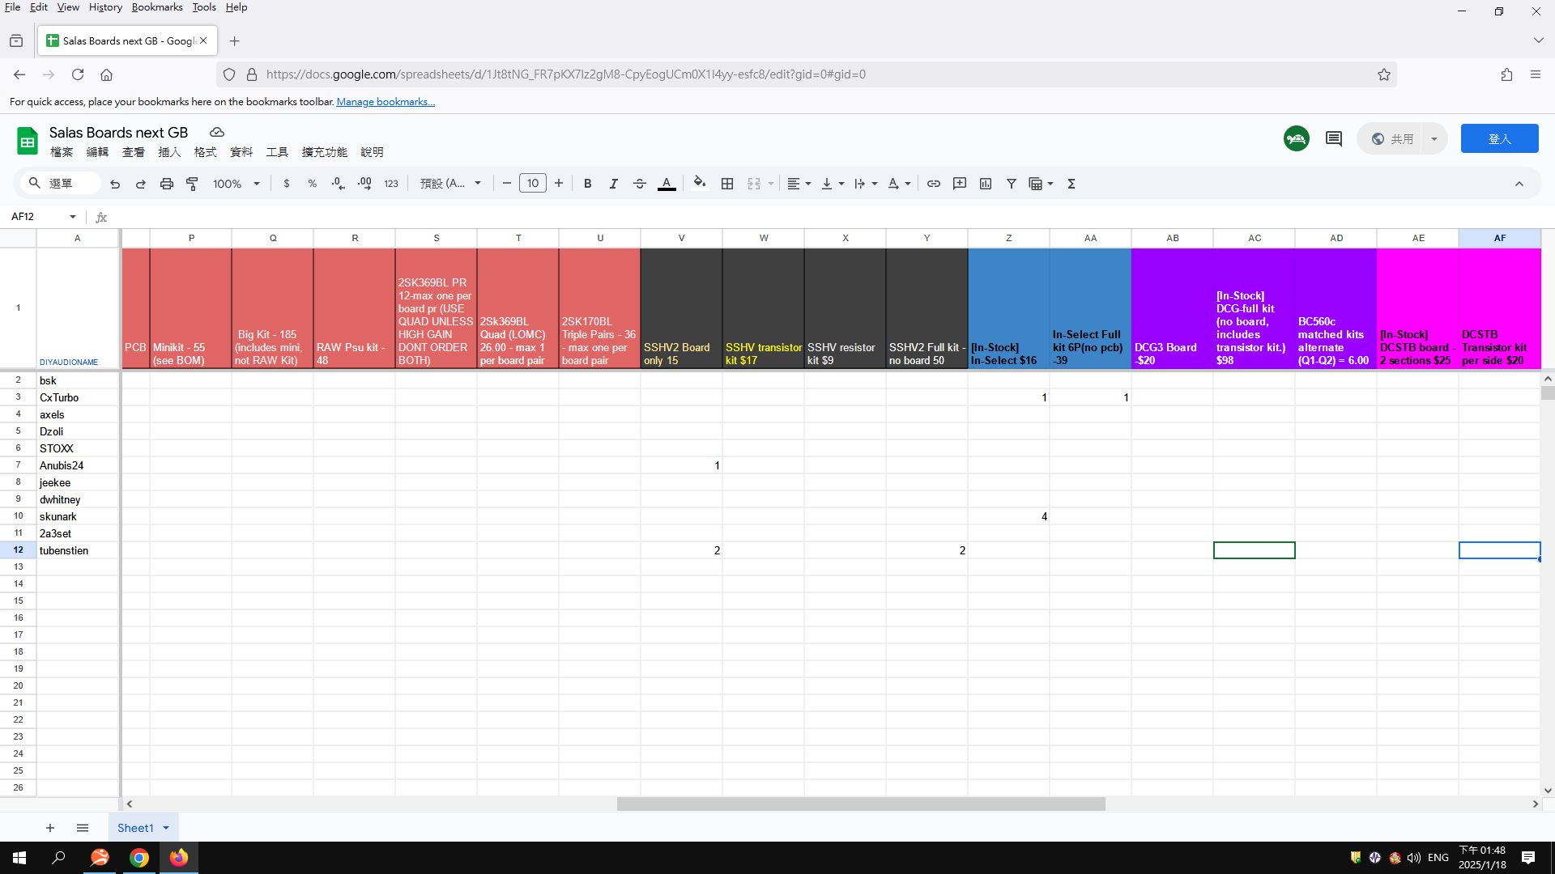Viewport: 1555px width, 874px height.
Task: Open the horizontal align dropdown
Action: pyautogui.click(x=799, y=184)
